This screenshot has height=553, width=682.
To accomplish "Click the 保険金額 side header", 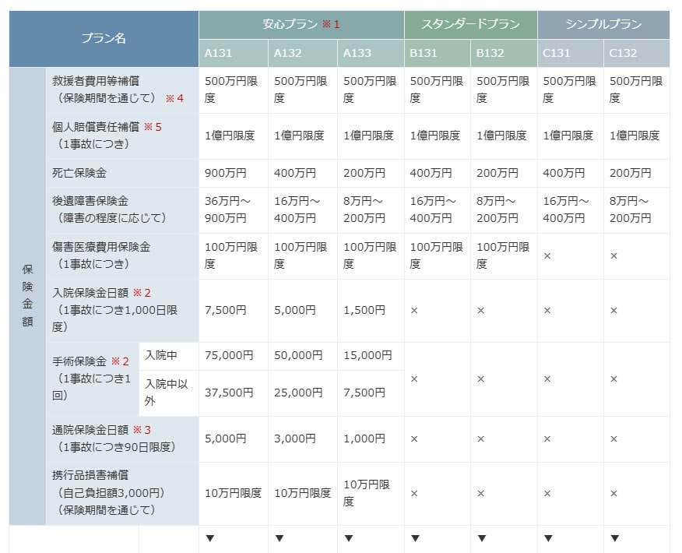I will tap(27, 296).
